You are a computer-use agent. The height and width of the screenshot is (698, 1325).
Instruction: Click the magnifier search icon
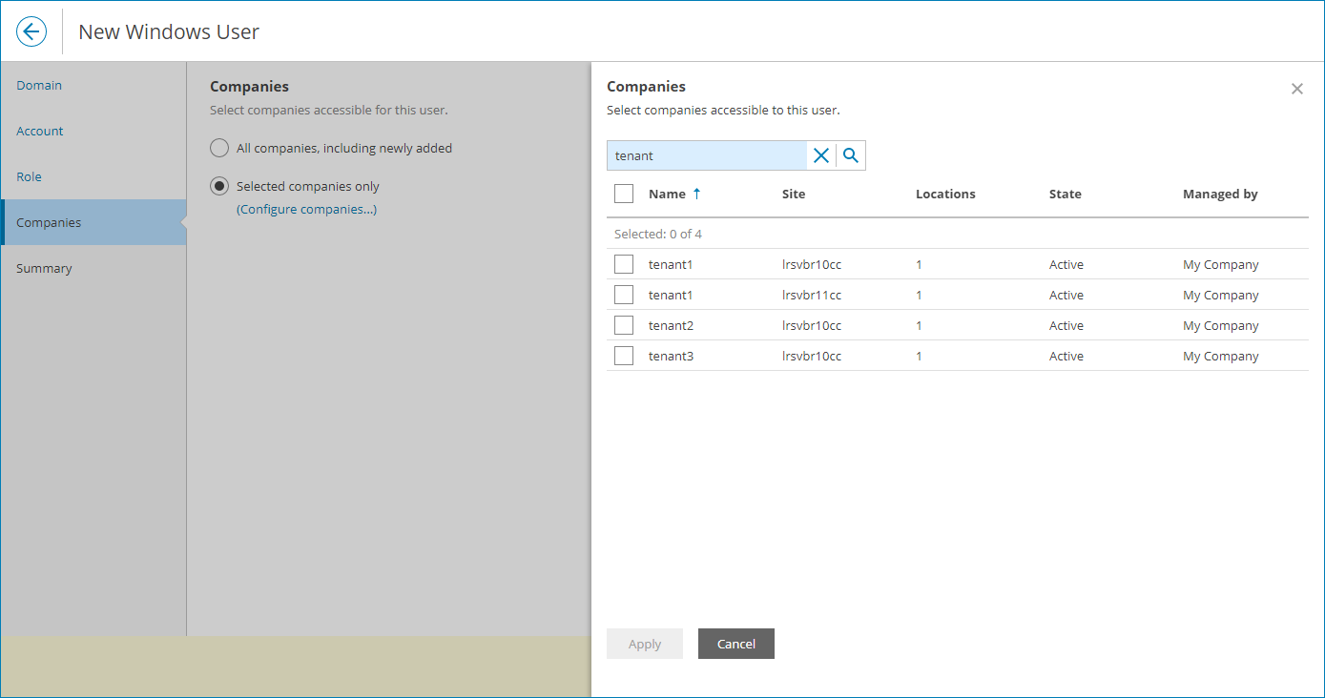(x=851, y=155)
